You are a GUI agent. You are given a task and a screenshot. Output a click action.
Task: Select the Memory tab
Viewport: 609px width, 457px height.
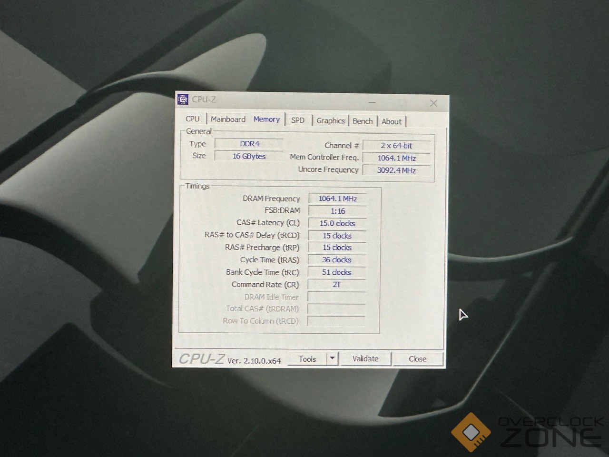(266, 119)
